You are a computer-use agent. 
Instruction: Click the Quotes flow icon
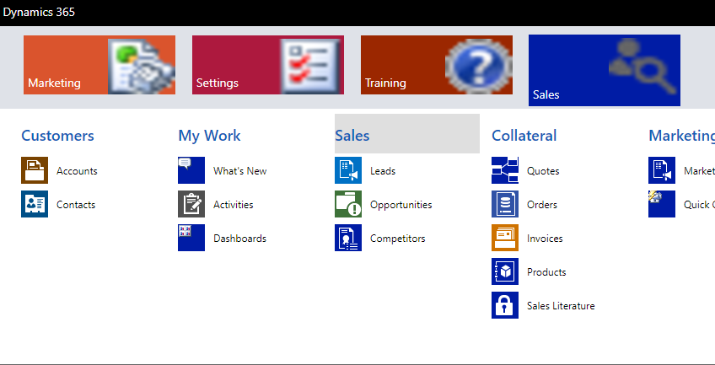tap(505, 170)
